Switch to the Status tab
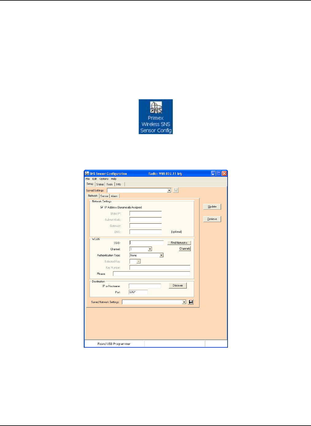Screen dimensions: 311x426 100,184
